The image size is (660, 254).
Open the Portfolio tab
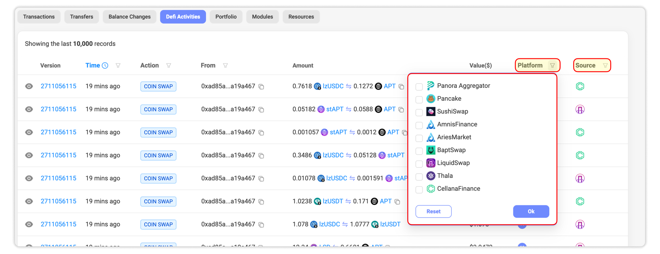226,17
